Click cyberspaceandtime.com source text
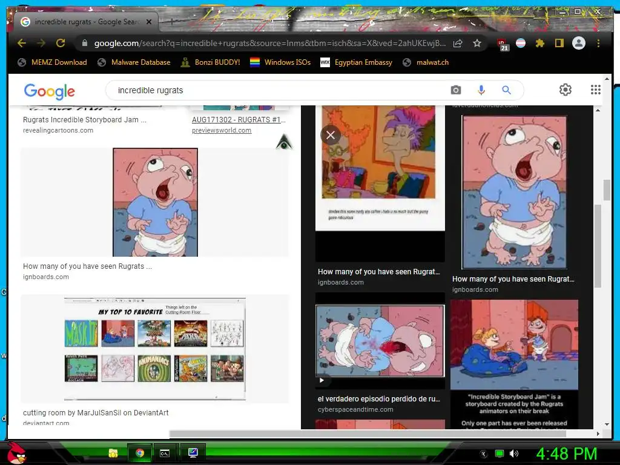Image resolution: width=620 pixels, height=465 pixels. click(355, 409)
